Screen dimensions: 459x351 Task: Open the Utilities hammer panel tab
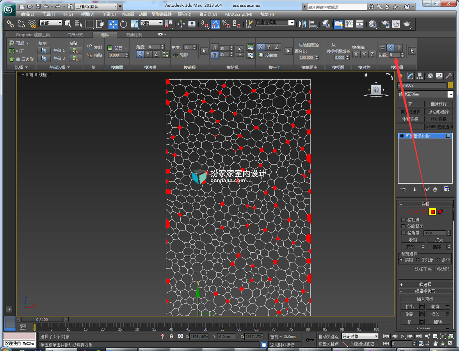click(x=448, y=76)
